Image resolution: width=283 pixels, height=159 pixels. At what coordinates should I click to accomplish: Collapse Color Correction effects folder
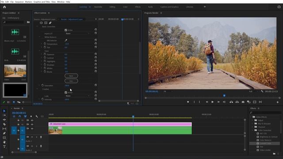pos(252,130)
